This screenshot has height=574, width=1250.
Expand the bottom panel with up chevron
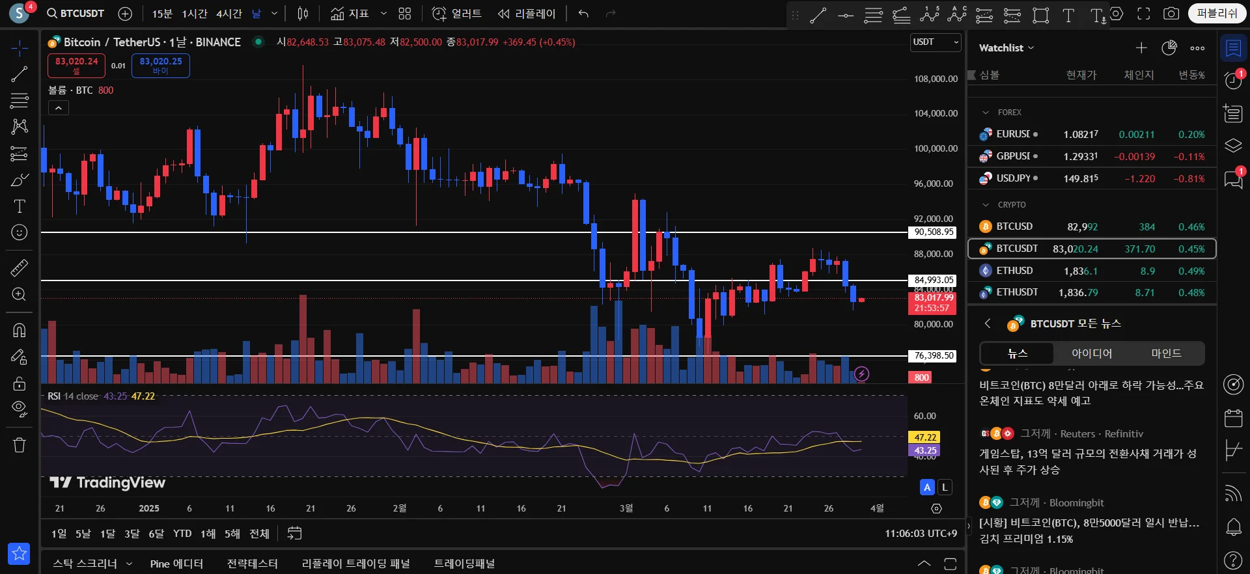(x=924, y=564)
